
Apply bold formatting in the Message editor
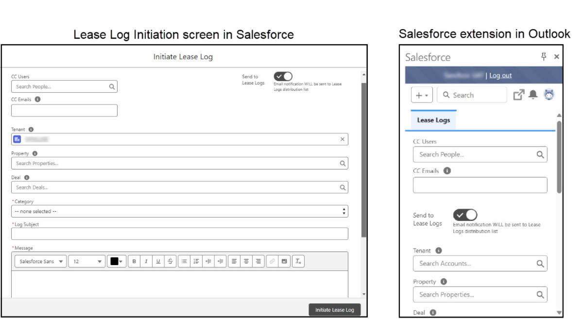tap(134, 261)
